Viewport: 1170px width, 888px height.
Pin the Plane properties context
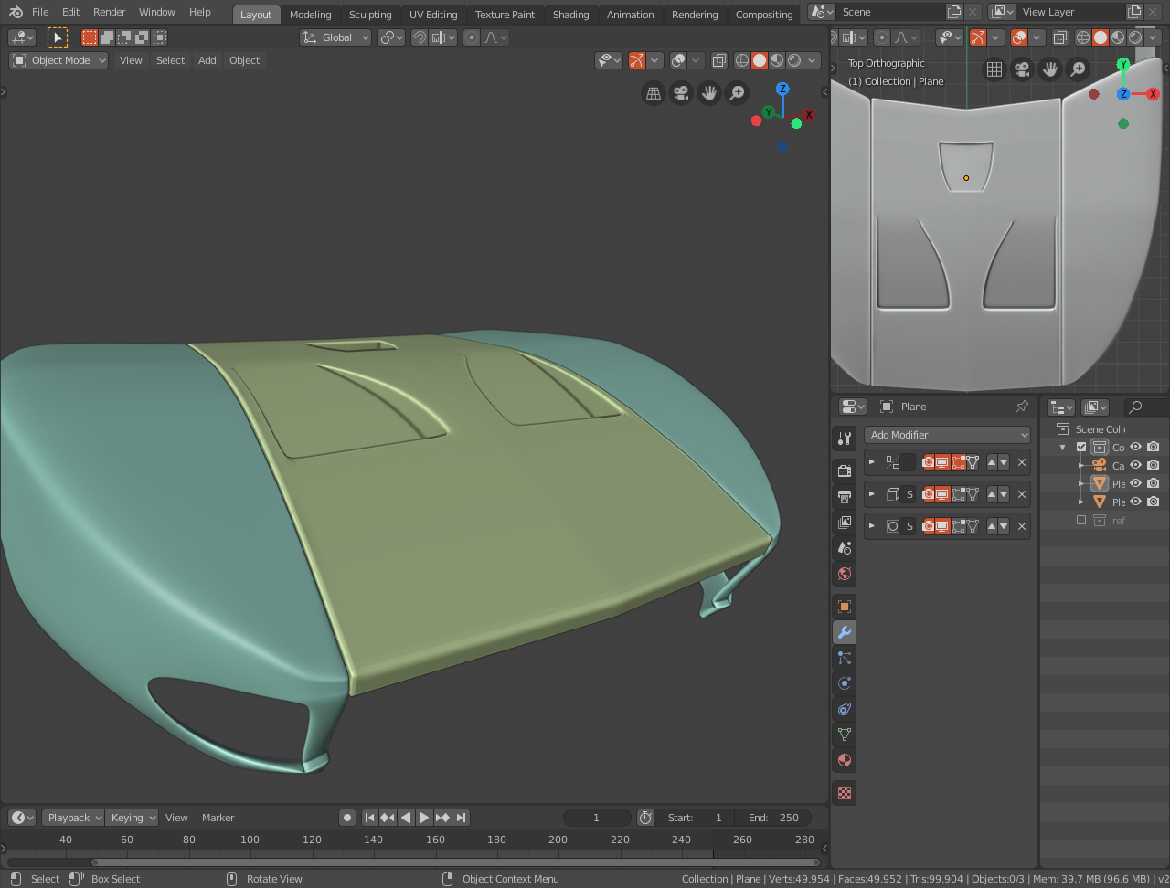[x=1022, y=407]
